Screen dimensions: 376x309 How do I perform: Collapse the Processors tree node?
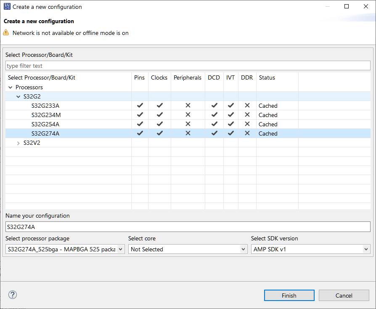tap(10, 87)
